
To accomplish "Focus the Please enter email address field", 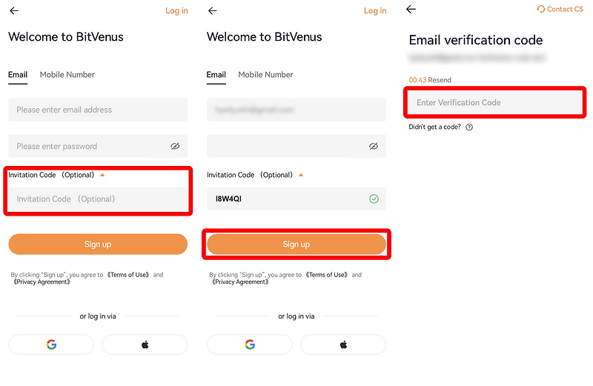I will tap(98, 110).
